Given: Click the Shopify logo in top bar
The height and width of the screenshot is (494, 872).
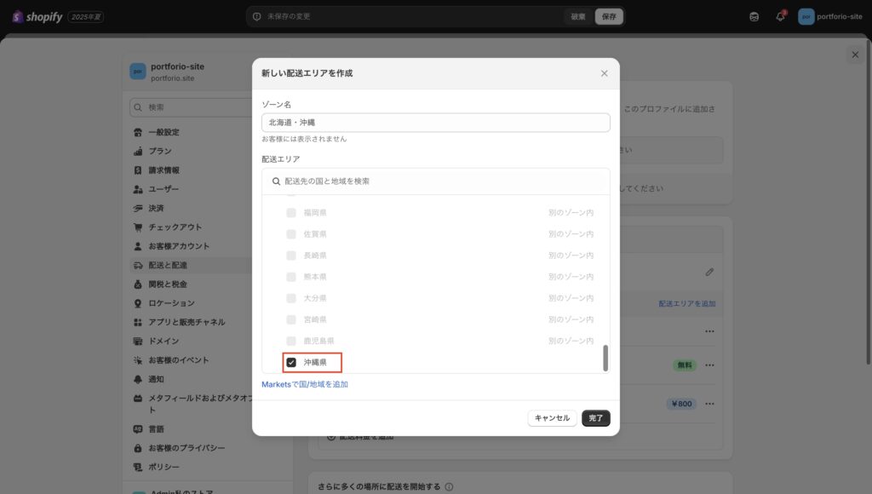Looking at the screenshot, I should coord(37,16).
